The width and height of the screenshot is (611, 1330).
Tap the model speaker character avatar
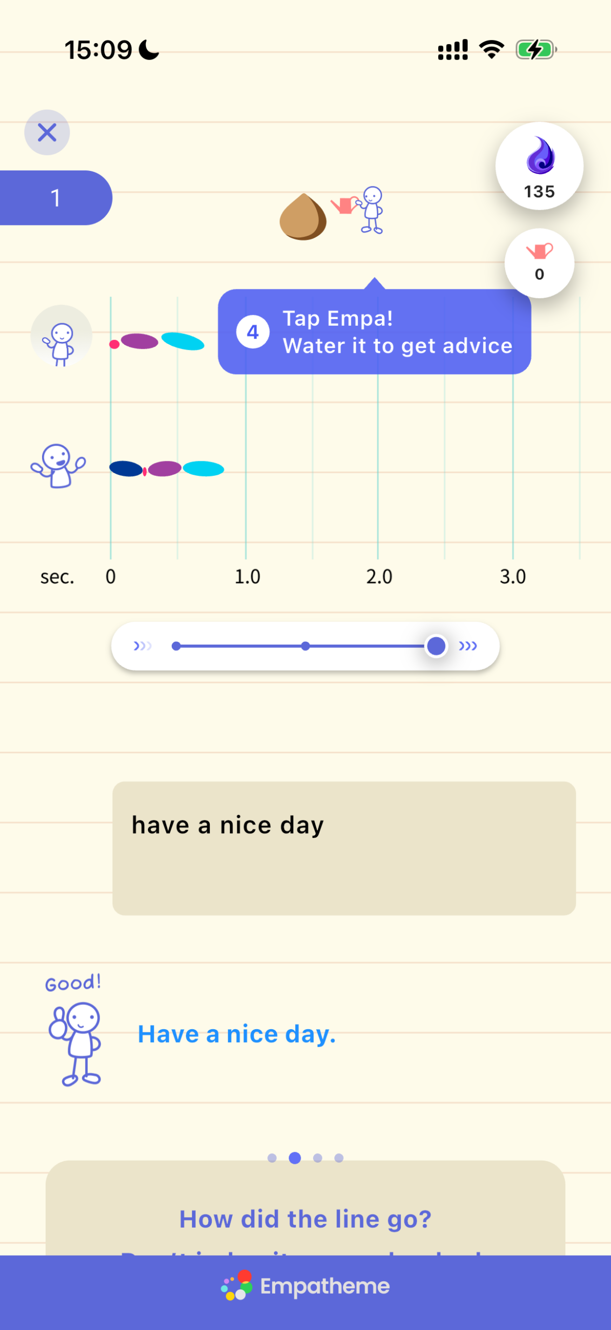pyautogui.click(x=61, y=336)
